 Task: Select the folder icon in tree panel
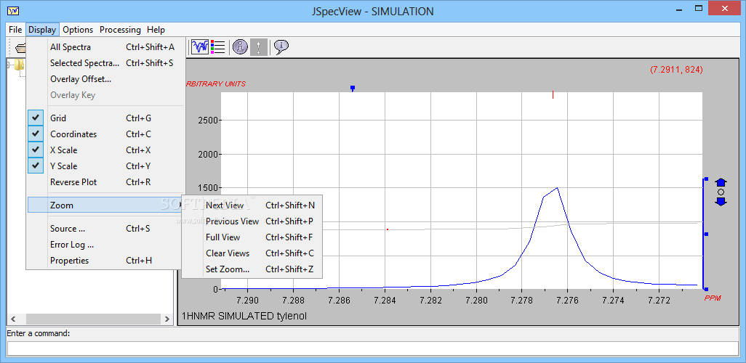[20, 65]
